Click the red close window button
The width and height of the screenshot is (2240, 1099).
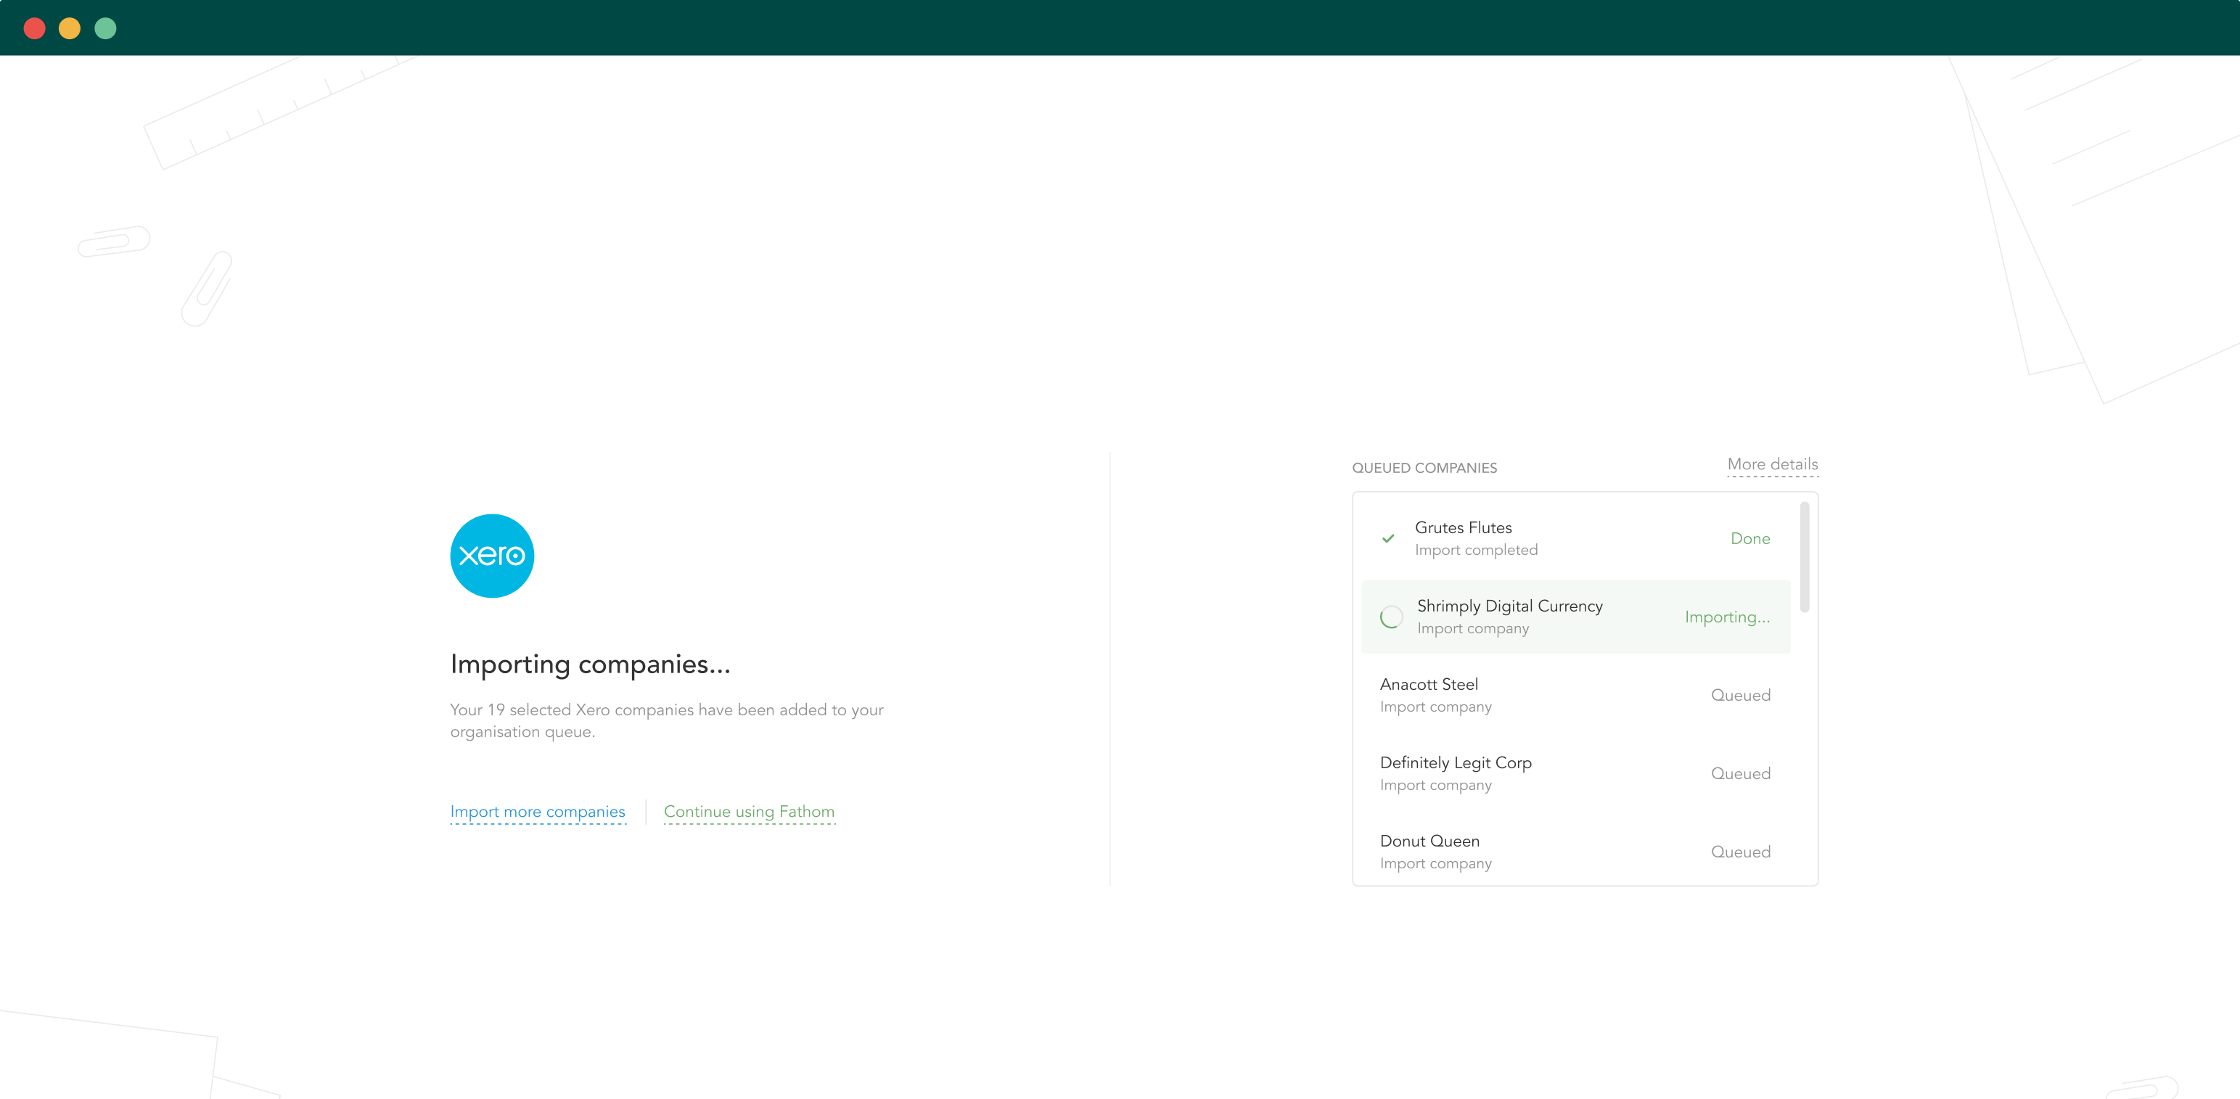35,29
